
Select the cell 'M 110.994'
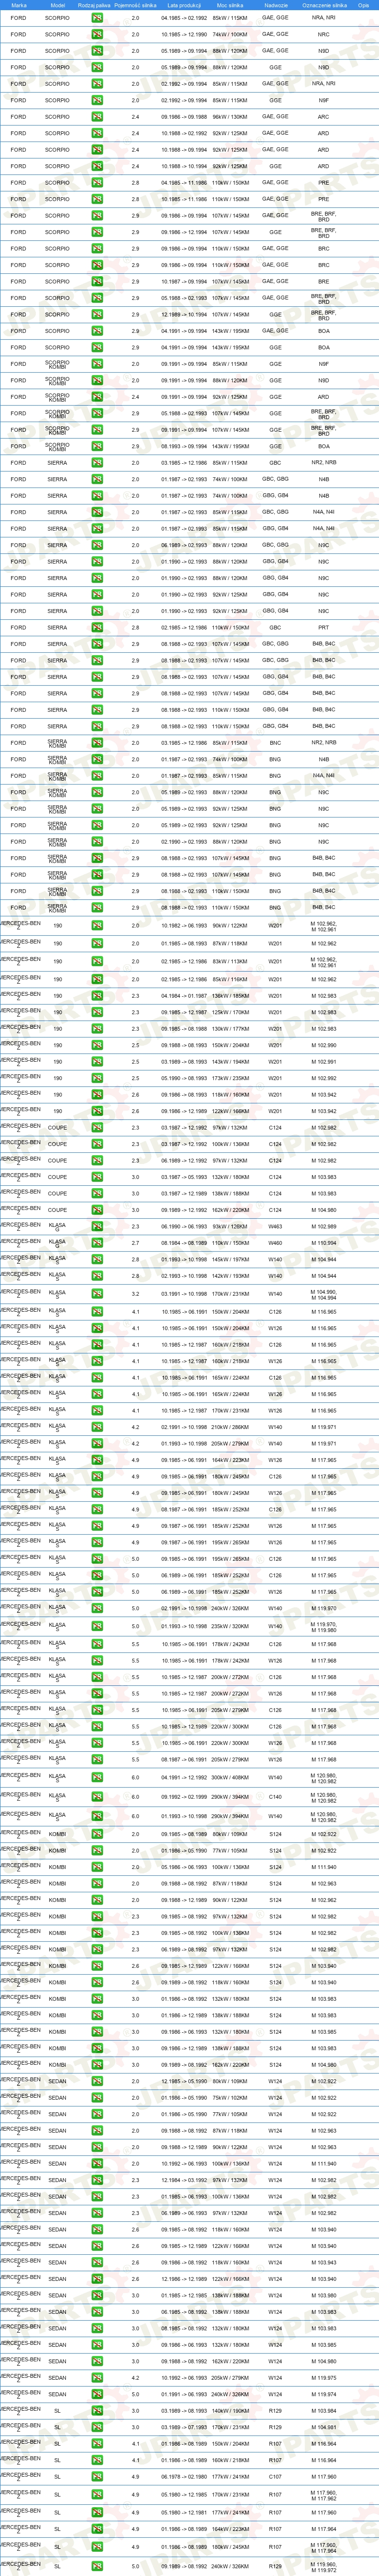click(x=324, y=1243)
